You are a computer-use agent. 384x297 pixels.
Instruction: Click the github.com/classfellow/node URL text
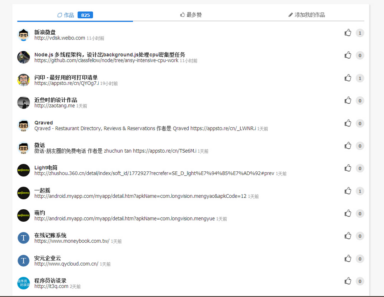106,61
